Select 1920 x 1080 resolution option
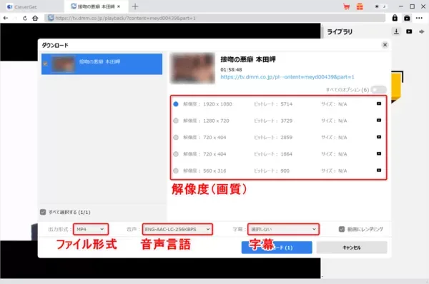Screen dimensions: 429x284 click(176, 104)
